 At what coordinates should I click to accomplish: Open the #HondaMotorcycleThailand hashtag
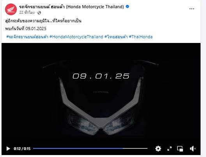click(x=76, y=37)
